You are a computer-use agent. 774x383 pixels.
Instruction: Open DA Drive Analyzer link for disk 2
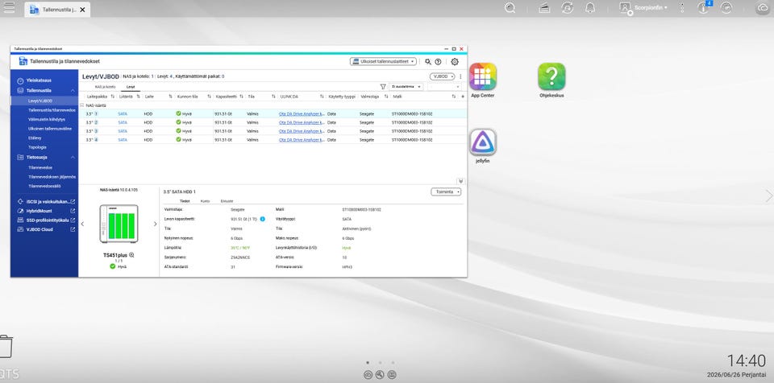point(302,123)
